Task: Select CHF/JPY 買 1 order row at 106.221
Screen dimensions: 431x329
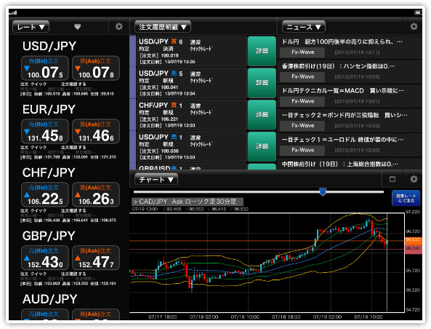Action: pyautogui.click(x=192, y=115)
